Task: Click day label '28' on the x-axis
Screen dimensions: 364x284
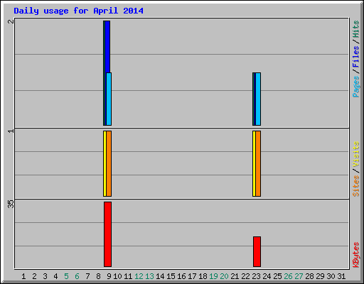Action: coord(309,276)
